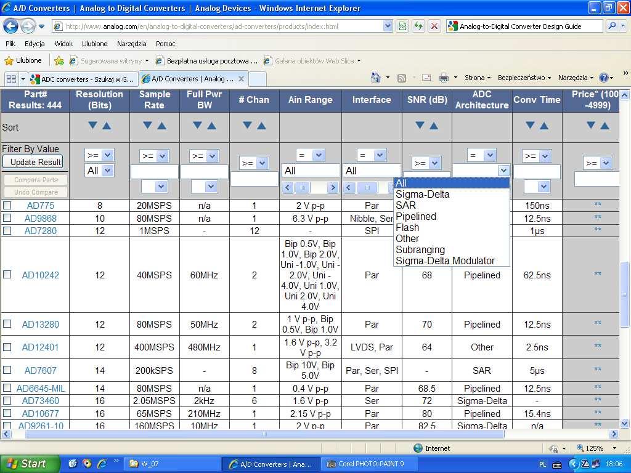Open Resolution comparison operator dropdown
The width and height of the screenshot is (631, 473).
coord(99,155)
